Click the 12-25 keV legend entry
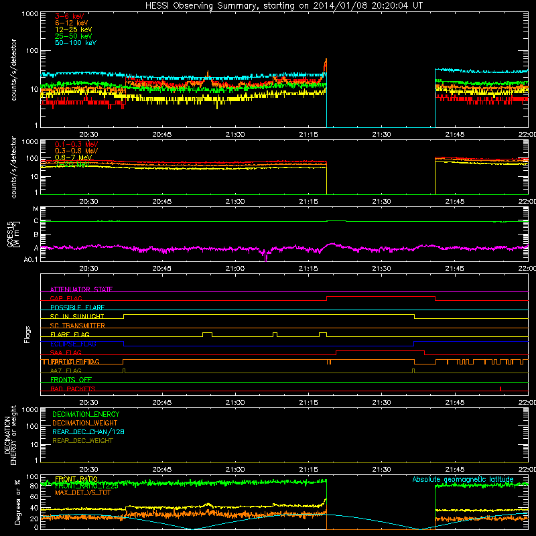 point(73,29)
